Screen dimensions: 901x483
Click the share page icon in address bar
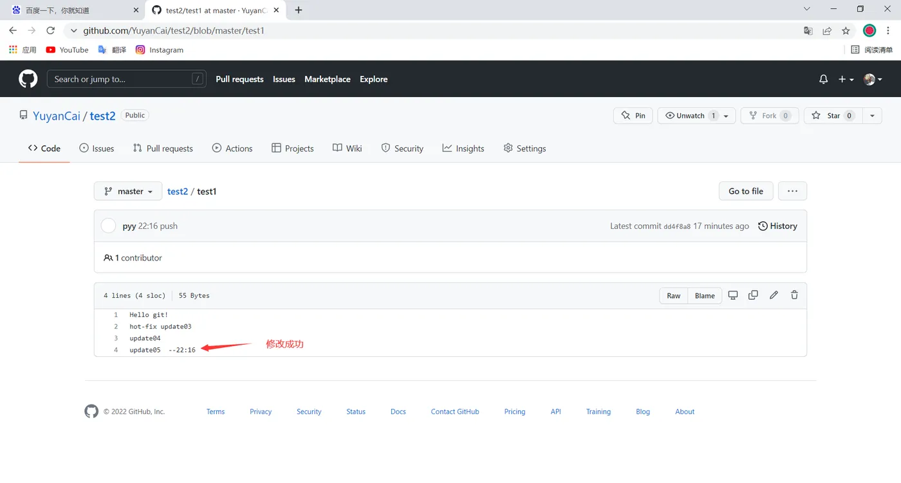[x=827, y=30]
